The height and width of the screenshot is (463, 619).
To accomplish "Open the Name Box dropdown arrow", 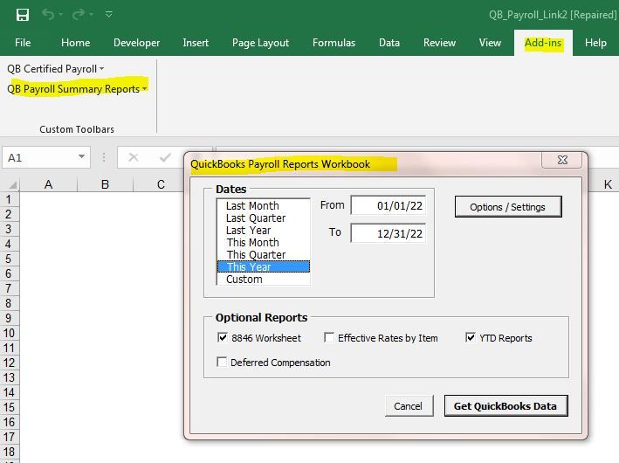I will (x=82, y=157).
